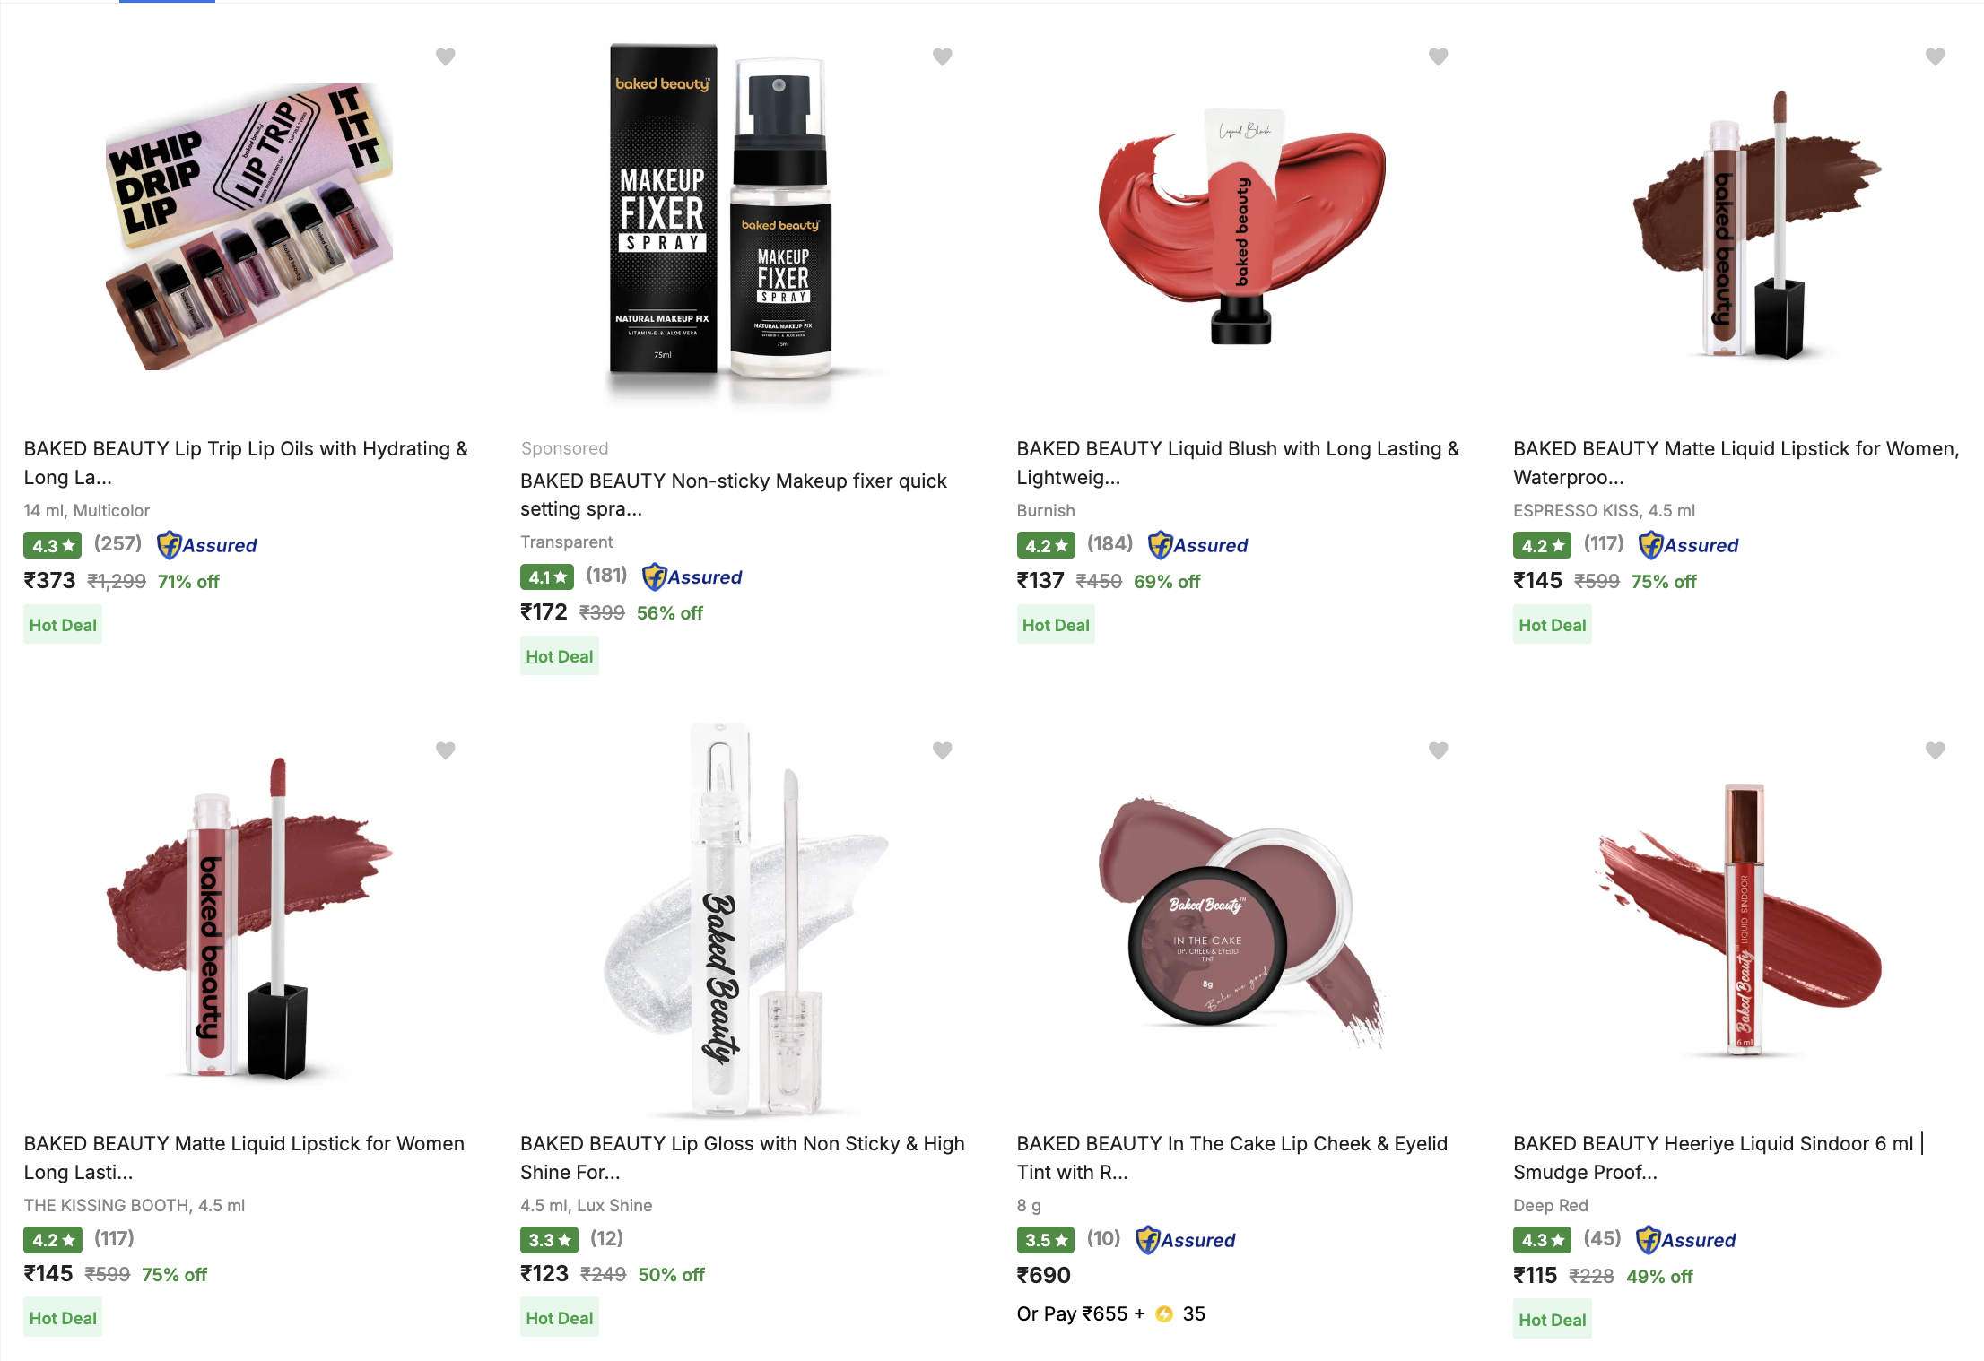
Task: Click the Hot Deal tag under Lip Gloss
Action: [559, 1318]
